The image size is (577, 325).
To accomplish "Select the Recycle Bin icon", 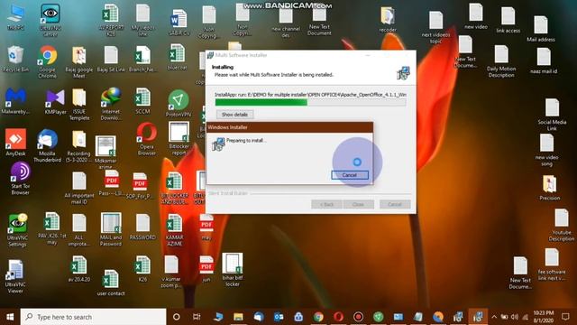I will click(x=15, y=59).
